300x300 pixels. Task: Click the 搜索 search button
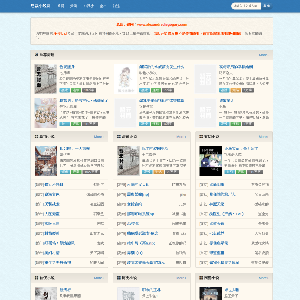click(267, 6)
